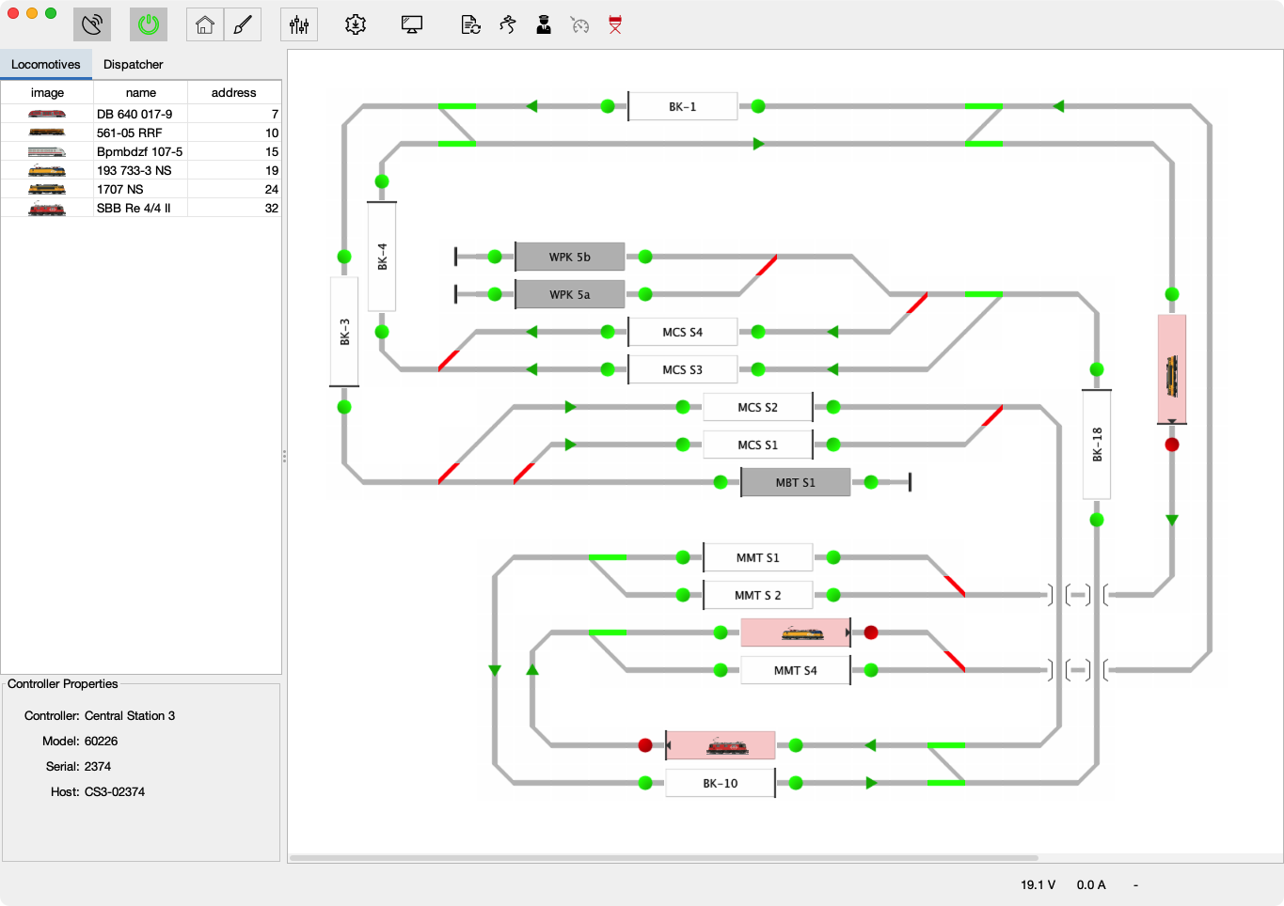
Task: Click the vertical occupied block right of BK-18
Action: point(1172,369)
